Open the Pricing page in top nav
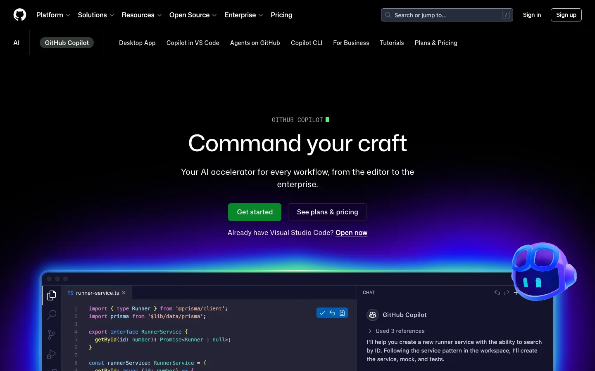This screenshot has height=371, width=595. [281, 15]
